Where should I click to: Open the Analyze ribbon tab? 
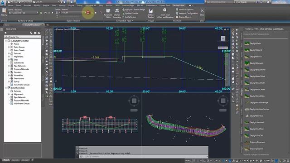click(46, 5)
